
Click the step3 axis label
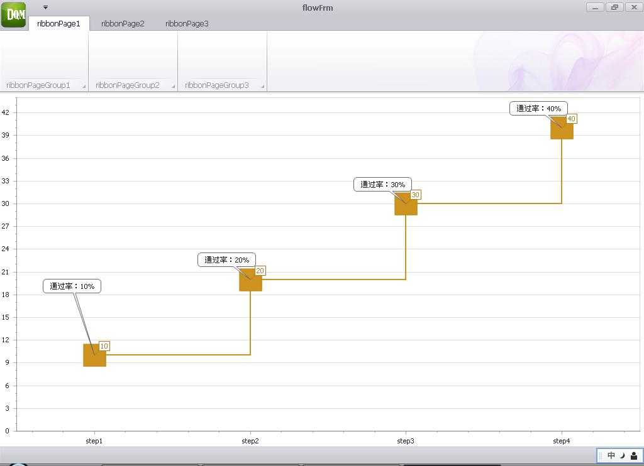pos(406,441)
